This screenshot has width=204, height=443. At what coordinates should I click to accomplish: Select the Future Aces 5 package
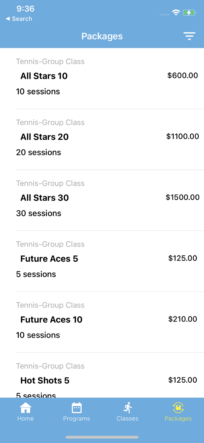pyautogui.click(x=49, y=259)
